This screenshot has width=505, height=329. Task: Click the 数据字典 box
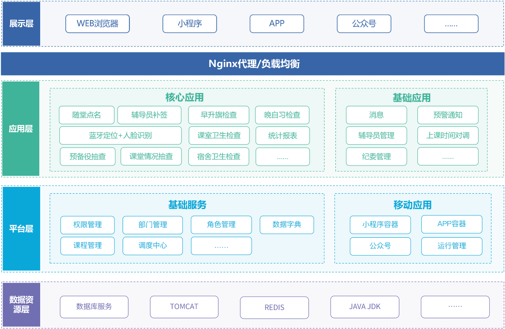tap(287, 225)
